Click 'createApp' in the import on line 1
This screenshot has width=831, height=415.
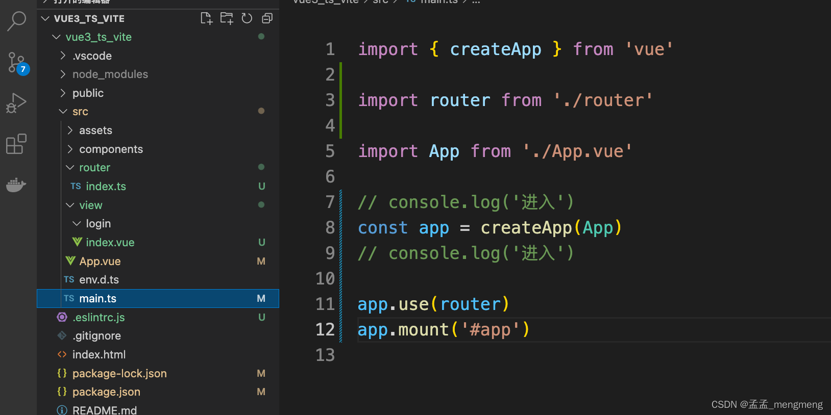click(x=495, y=49)
